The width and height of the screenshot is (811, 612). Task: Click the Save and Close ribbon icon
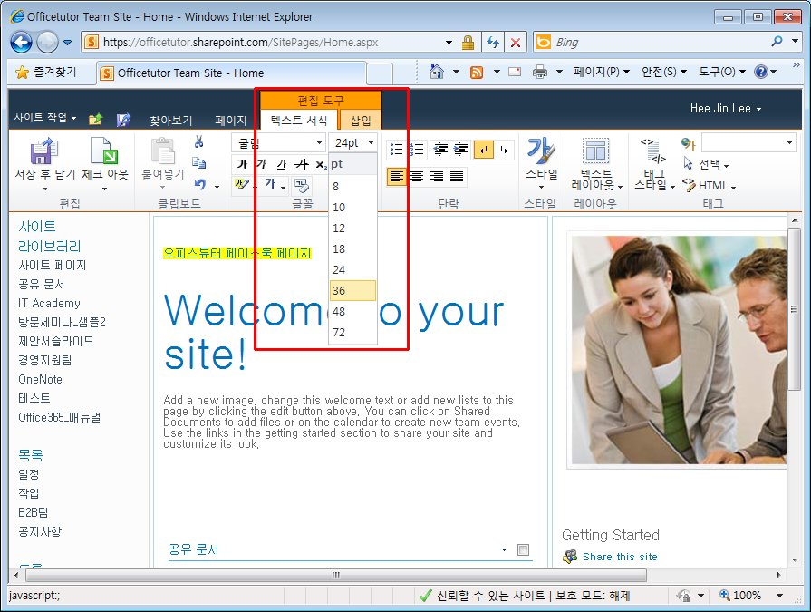tap(44, 151)
